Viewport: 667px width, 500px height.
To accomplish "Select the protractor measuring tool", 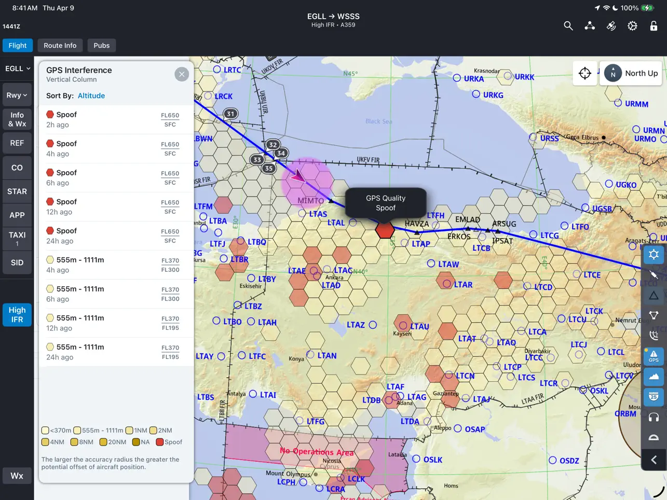I will point(654,437).
